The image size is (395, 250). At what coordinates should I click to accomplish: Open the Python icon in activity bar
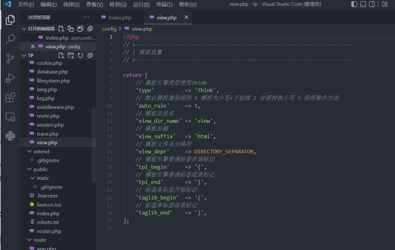coord(10,136)
